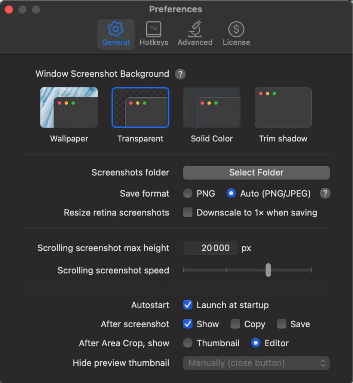Click help icon next to Window Screenshot Background
Image resolution: width=353 pixels, height=383 pixels.
180,74
